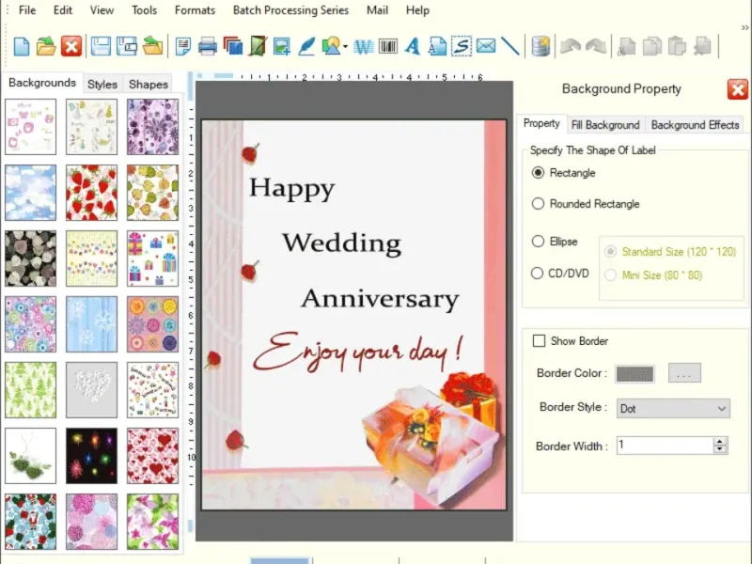
Task: Click the Insert picture icon with plus
Action: pyautogui.click(x=281, y=46)
